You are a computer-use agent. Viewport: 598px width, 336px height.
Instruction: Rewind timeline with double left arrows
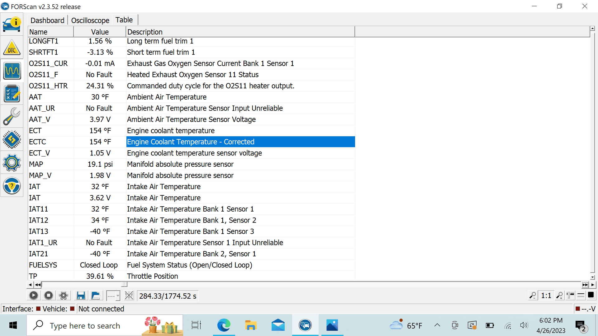coord(38,285)
